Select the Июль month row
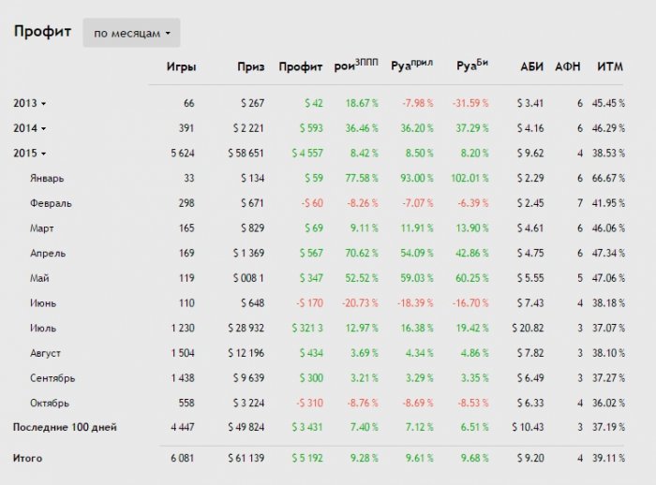The width and height of the screenshot is (656, 485). point(43,328)
